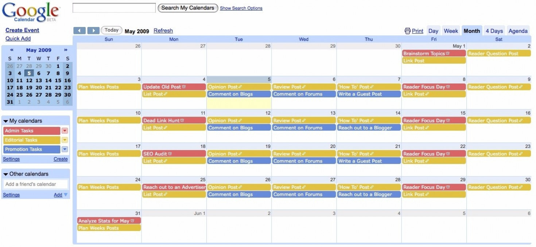536x247 pixels.
Task: Go to next month with right arrow button
Action: [x=93, y=31]
